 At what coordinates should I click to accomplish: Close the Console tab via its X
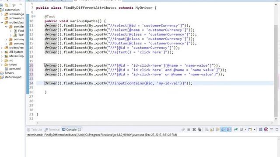[80, 130]
